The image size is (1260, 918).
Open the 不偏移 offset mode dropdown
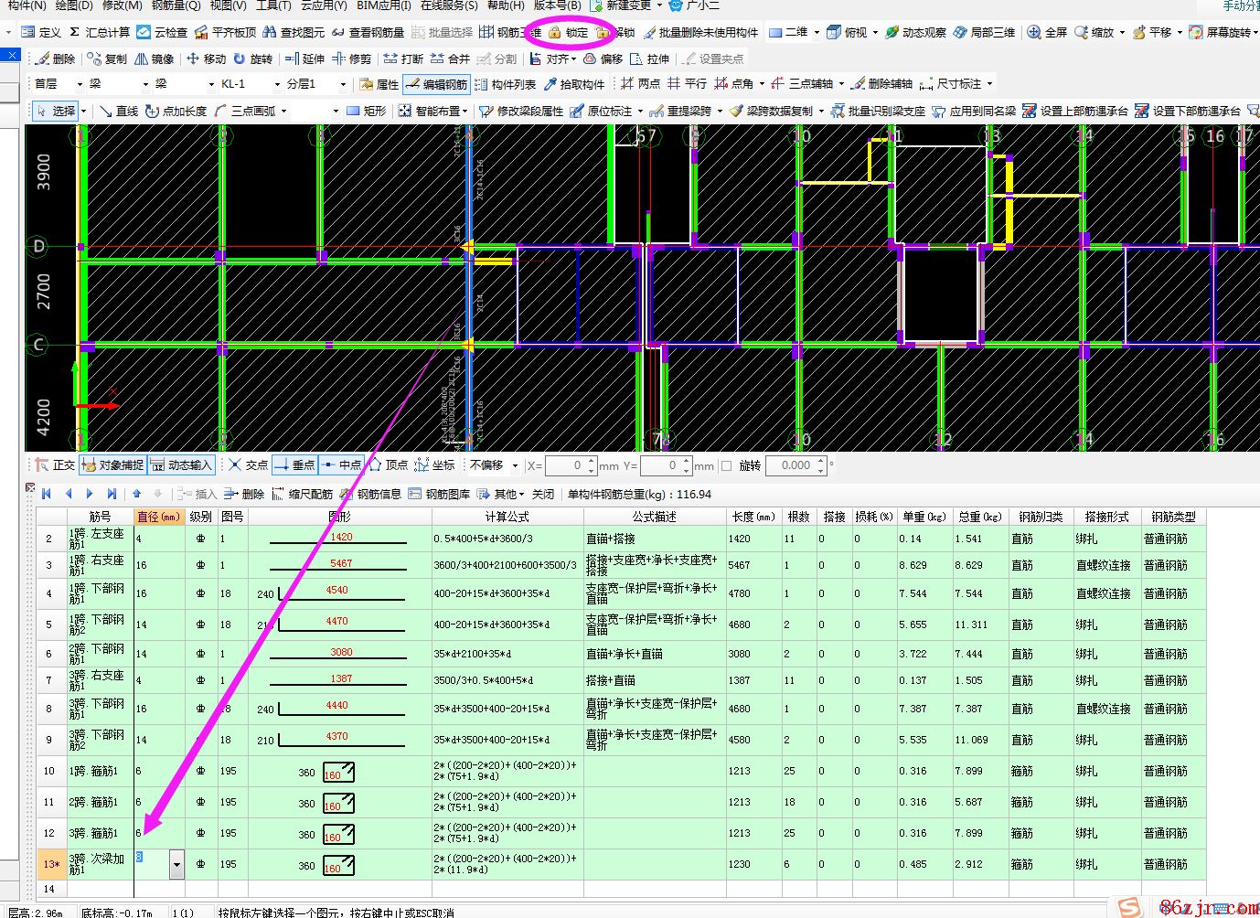[515, 465]
